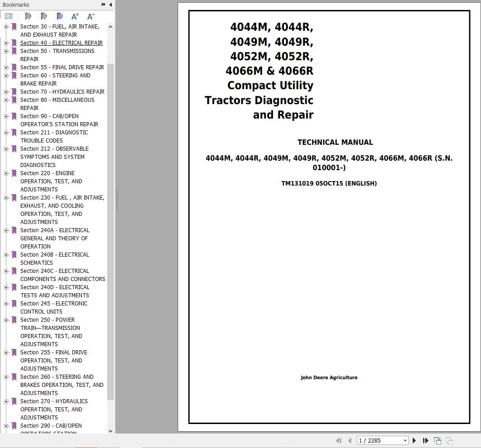Select Section 255 - FINAL DRIVE OPERATION bookmark
The width and height of the screenshot is (481, 448).
point(54,361)
